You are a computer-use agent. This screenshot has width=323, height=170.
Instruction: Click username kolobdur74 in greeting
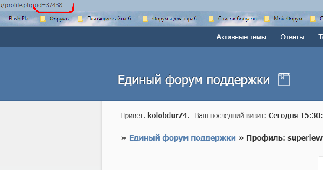pyautogui.click(x=167, y=115)
